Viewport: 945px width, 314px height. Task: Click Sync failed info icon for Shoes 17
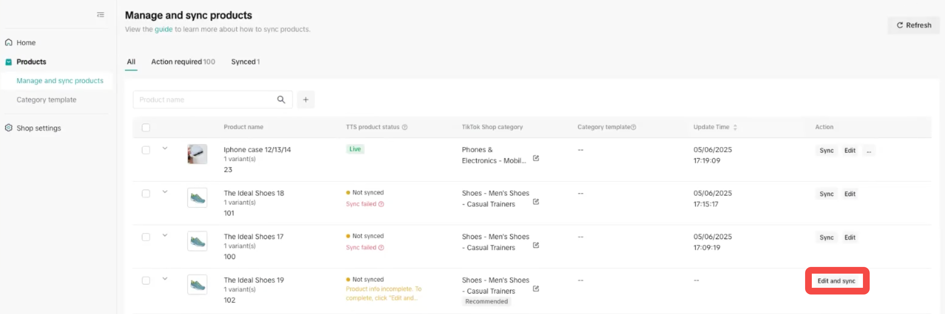[381, 248]
